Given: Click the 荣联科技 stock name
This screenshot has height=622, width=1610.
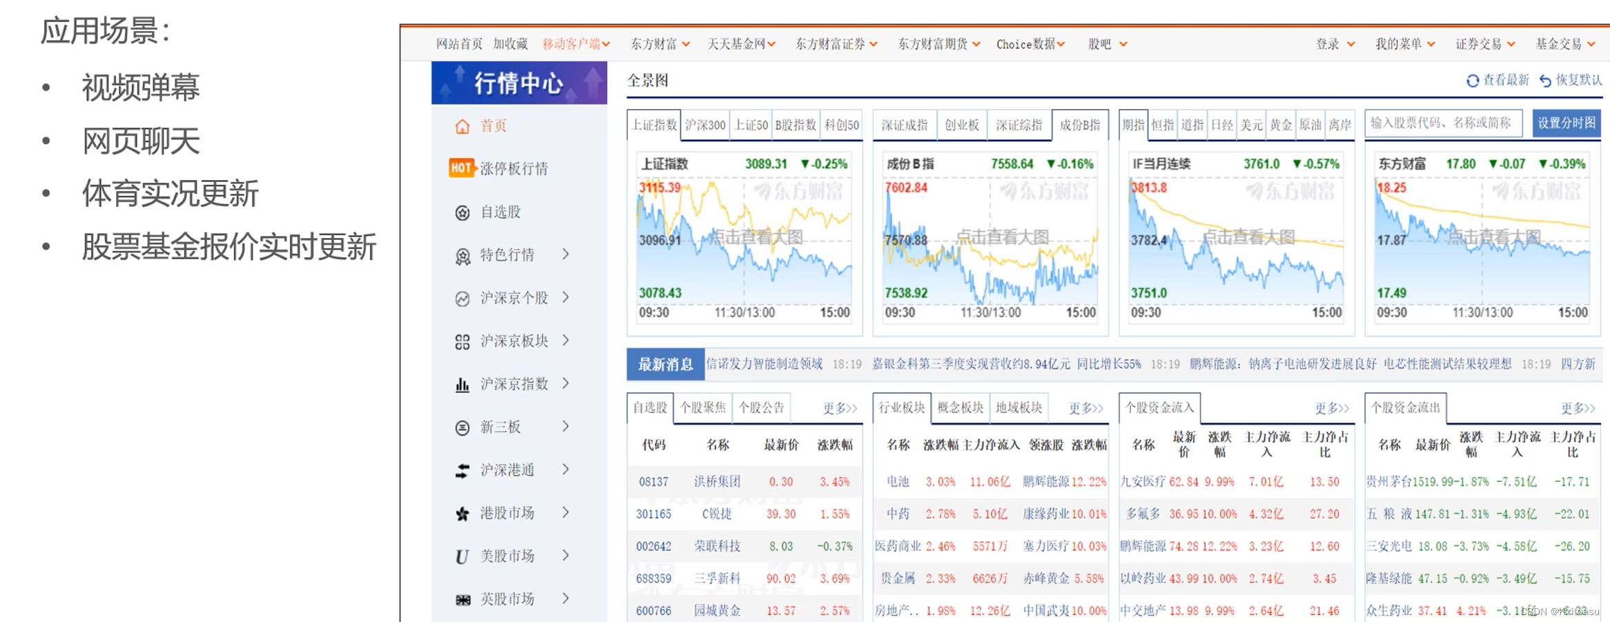Looking at the screenshot, I should (717, 546).
